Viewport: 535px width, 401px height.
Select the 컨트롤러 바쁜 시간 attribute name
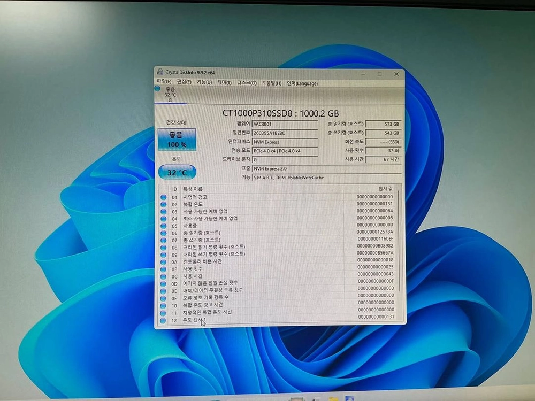click(202, 261)
